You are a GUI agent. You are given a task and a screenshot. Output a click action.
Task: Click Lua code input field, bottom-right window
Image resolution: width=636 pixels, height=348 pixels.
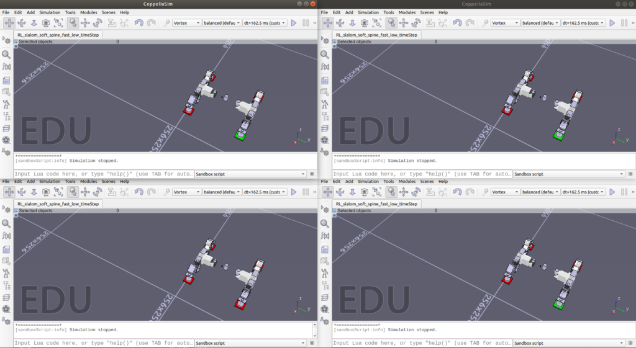tap(422, 343)
